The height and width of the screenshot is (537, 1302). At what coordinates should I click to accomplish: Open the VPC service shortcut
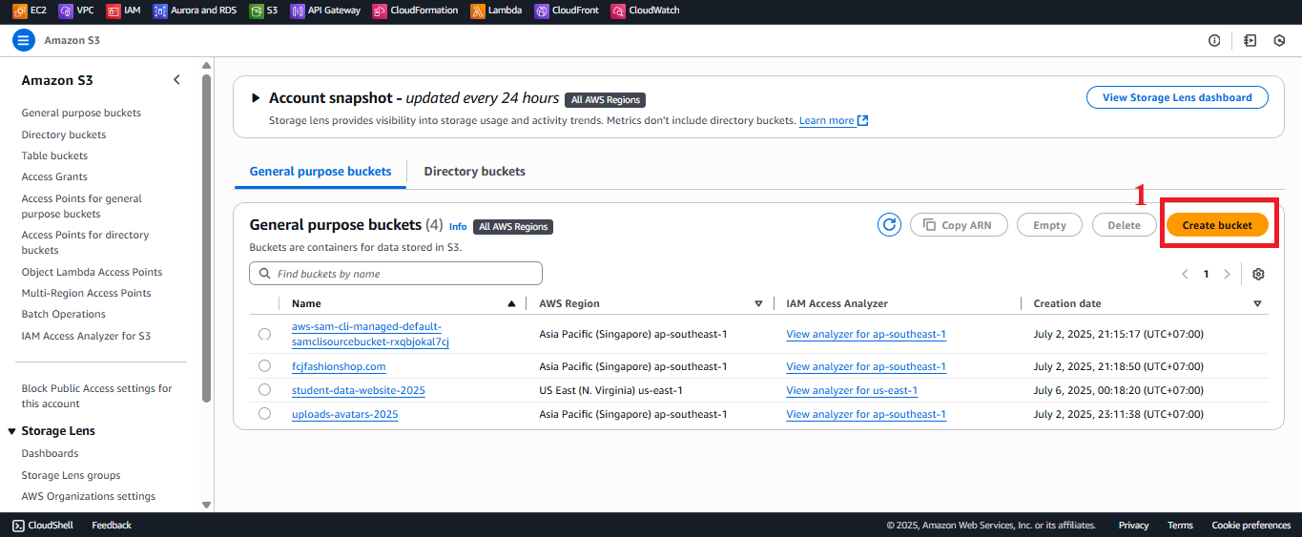point(76,10)
